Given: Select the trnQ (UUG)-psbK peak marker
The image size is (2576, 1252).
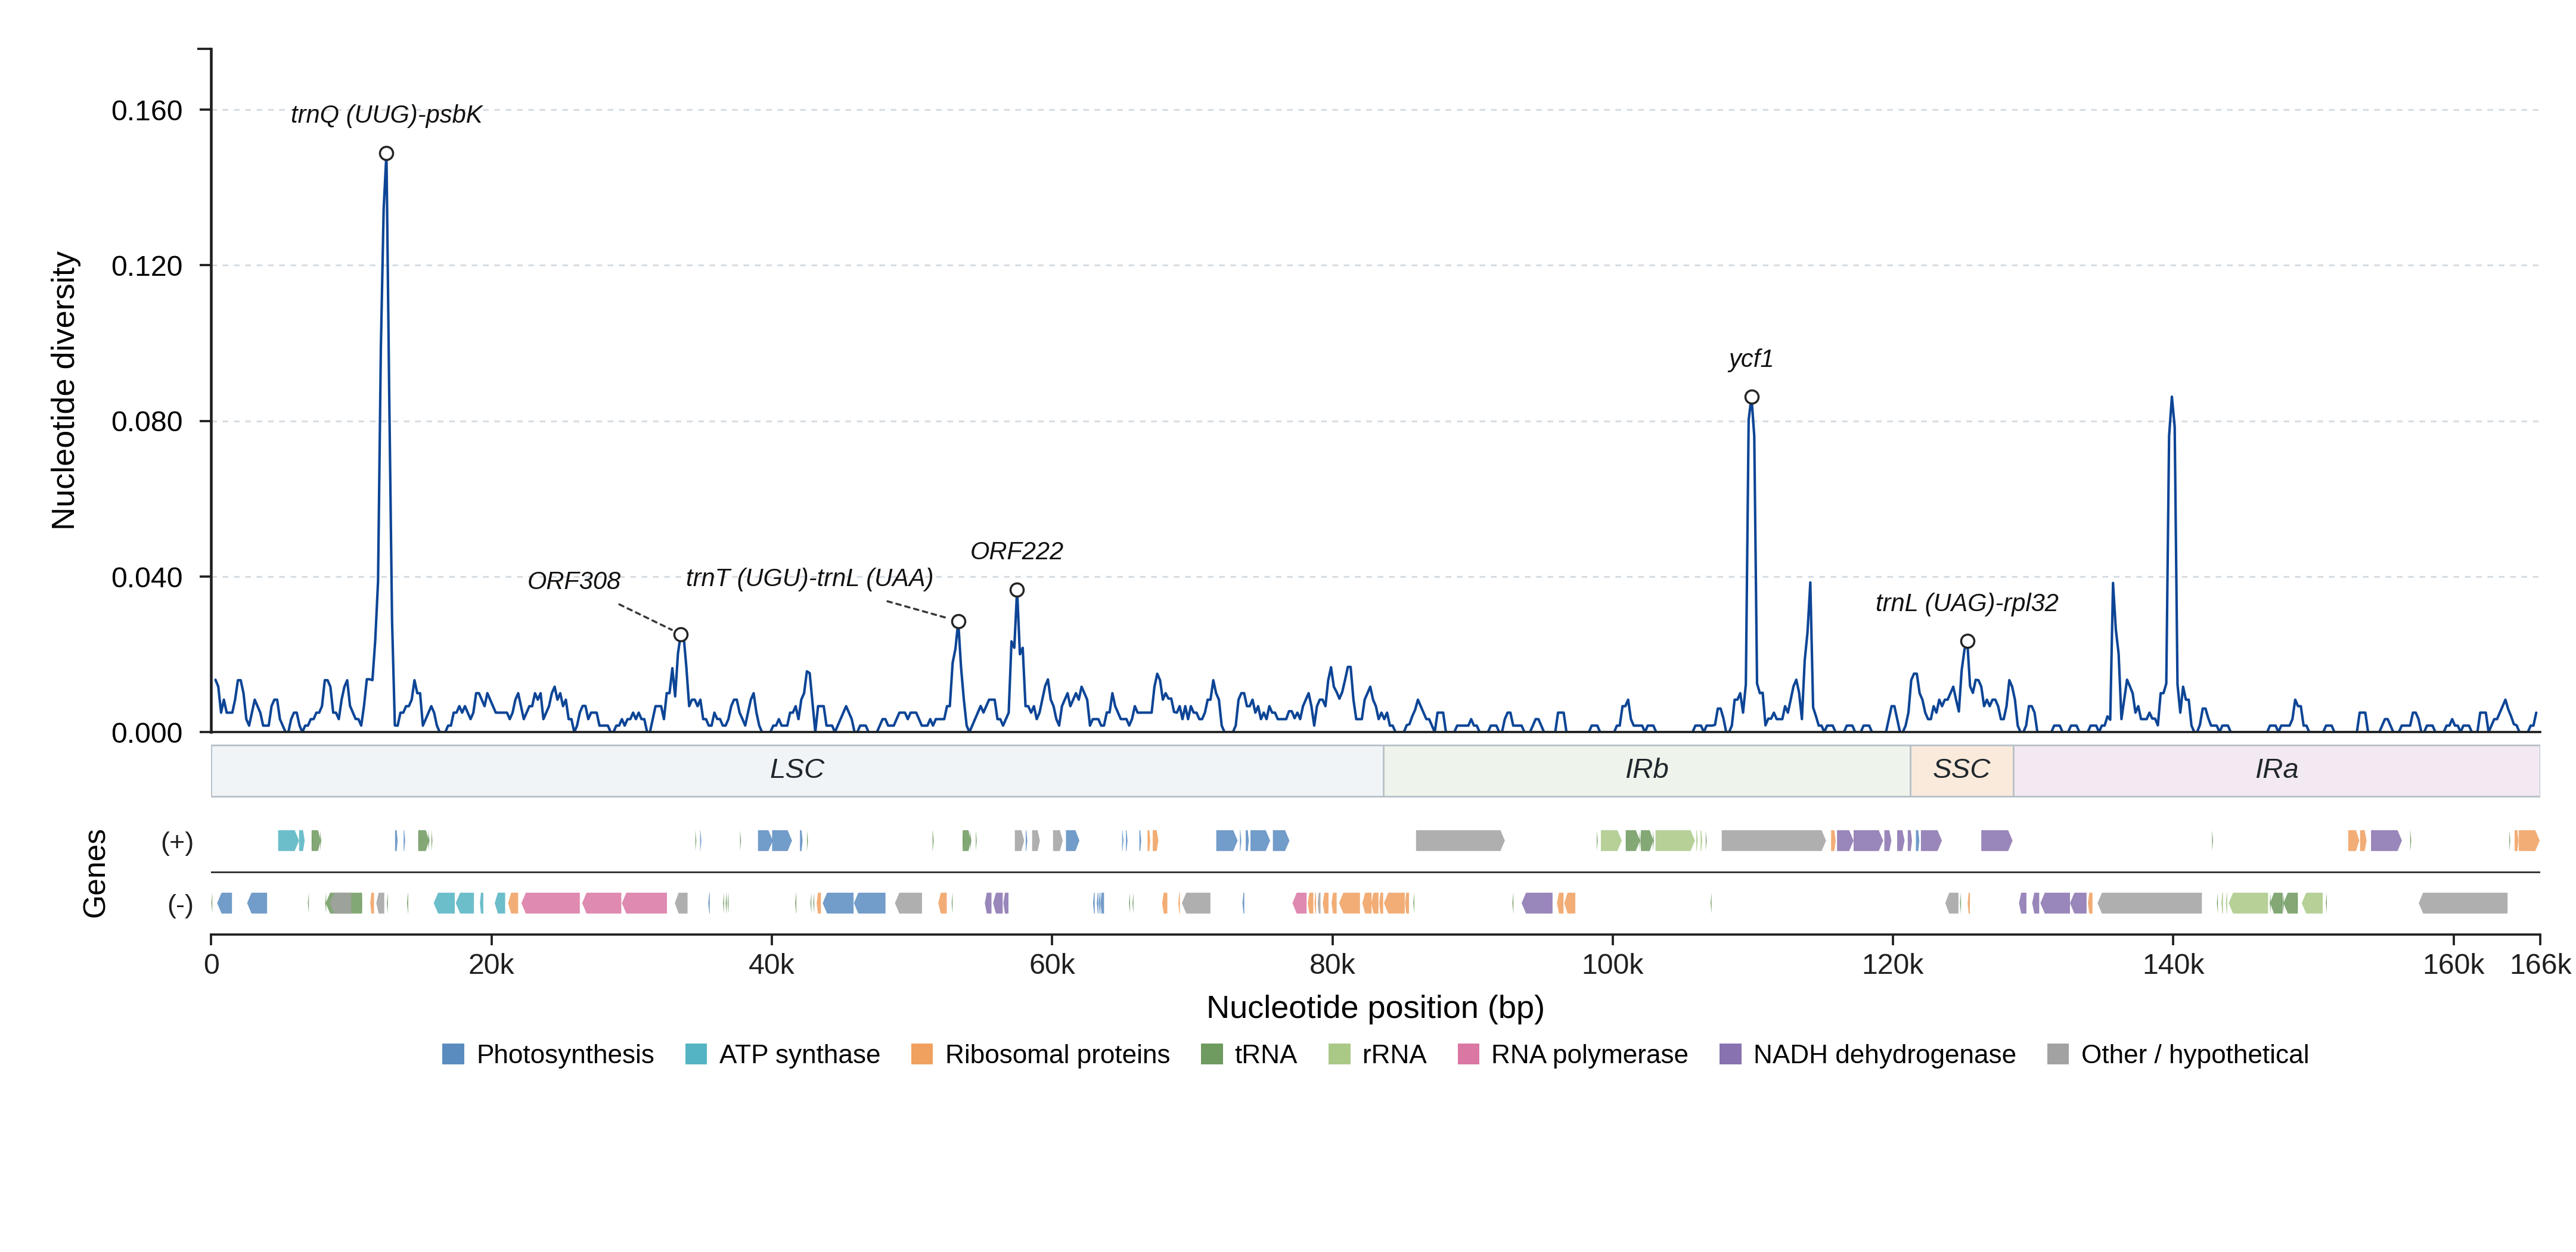Looking at the screenshot, I should point(386,154).
